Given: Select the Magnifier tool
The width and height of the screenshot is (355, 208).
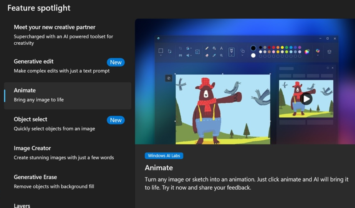Looking at the screenshot, I should click(222, 55).
